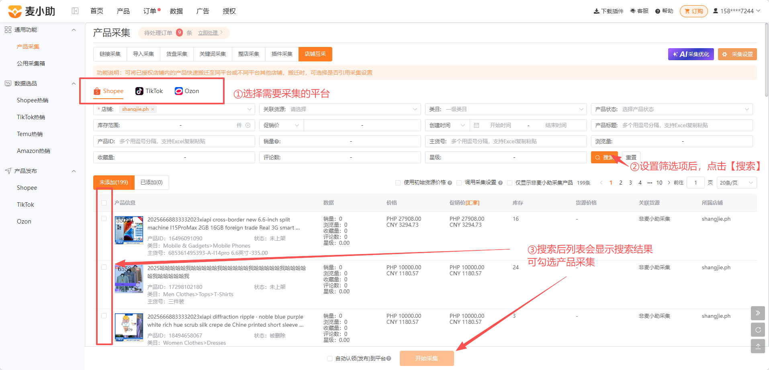Viewport: 769px width, 370px height.
Task: Open the 产品状态 dropdown
Action: point(672,109)
